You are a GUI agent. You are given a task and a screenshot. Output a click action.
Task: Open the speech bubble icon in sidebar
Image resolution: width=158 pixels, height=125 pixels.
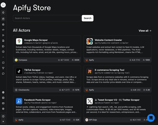[3, 73]
